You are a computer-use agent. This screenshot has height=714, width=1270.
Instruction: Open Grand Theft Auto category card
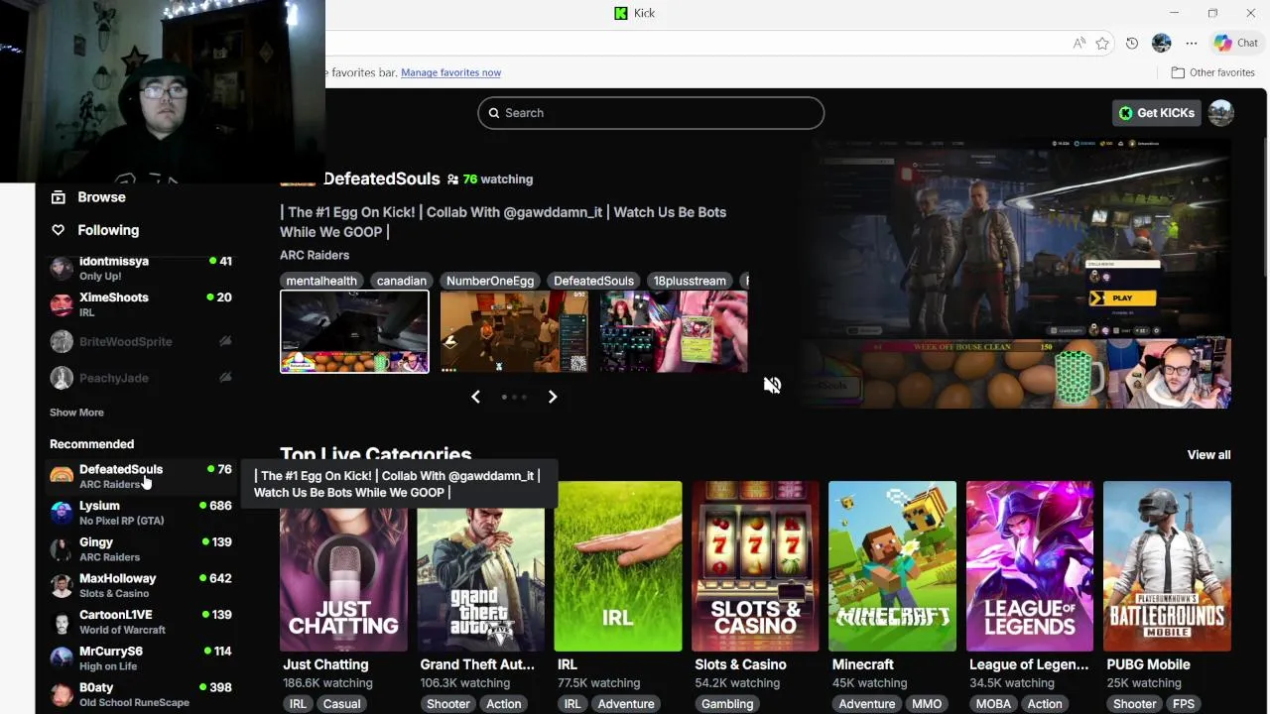point(481,566)
